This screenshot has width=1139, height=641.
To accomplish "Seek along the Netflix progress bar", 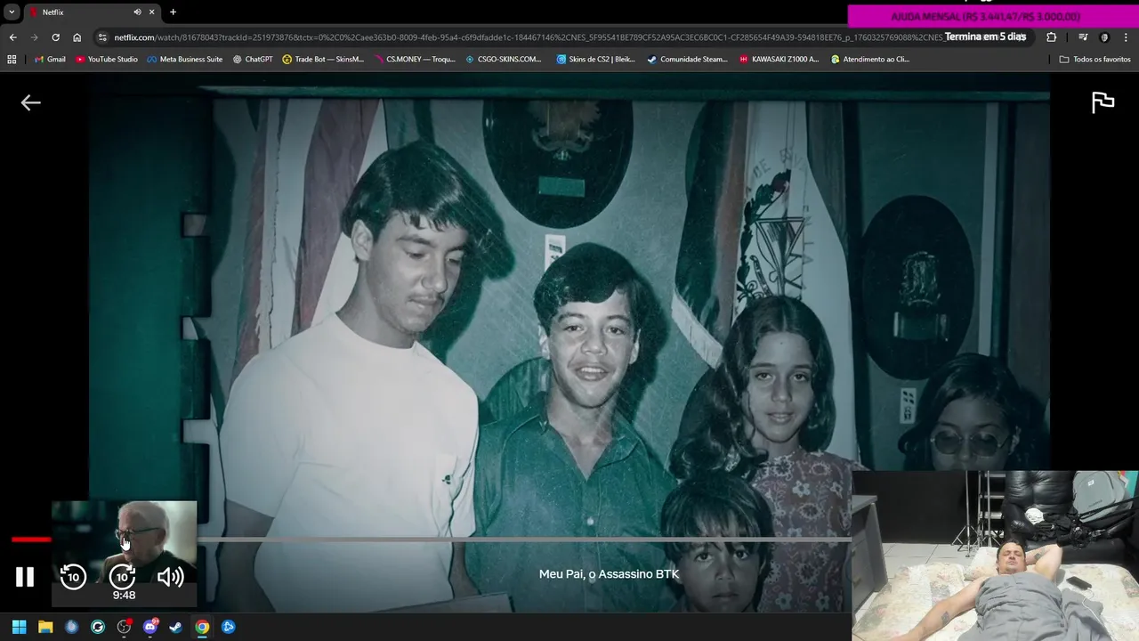I will tap(432, 540).
